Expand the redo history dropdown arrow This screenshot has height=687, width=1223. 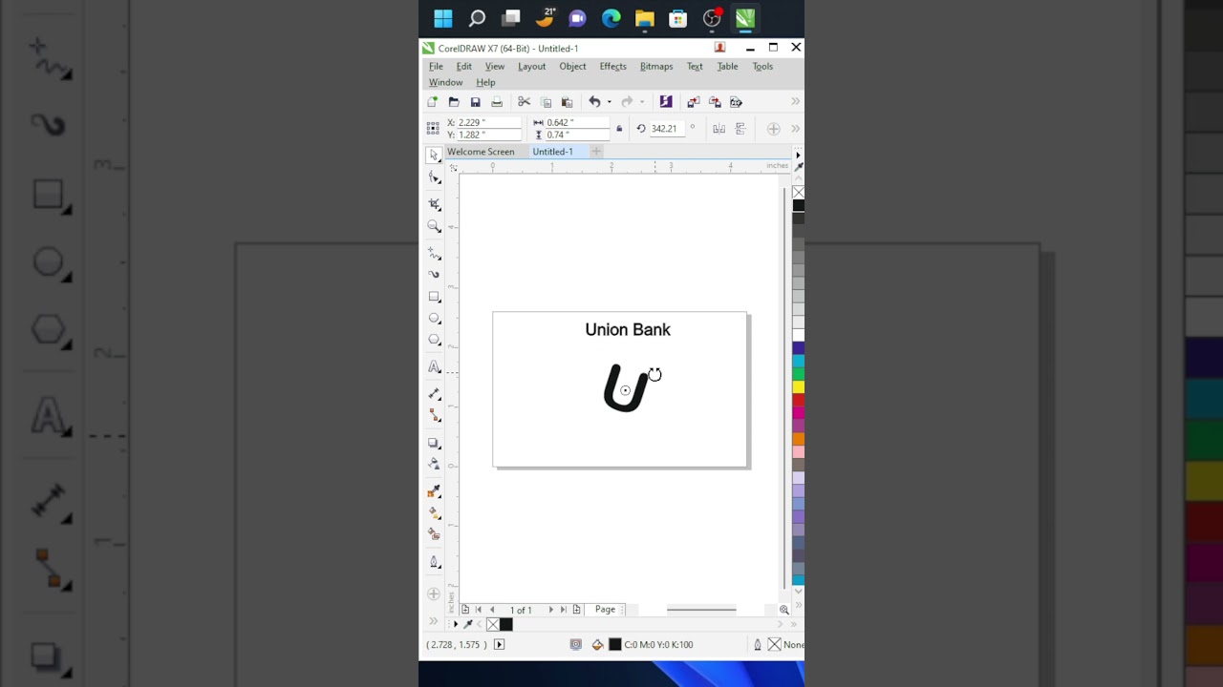pyautogui.click(x=641, y=102)
